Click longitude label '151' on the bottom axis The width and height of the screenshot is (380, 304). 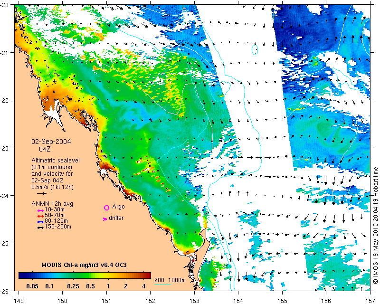coord(106,301)
